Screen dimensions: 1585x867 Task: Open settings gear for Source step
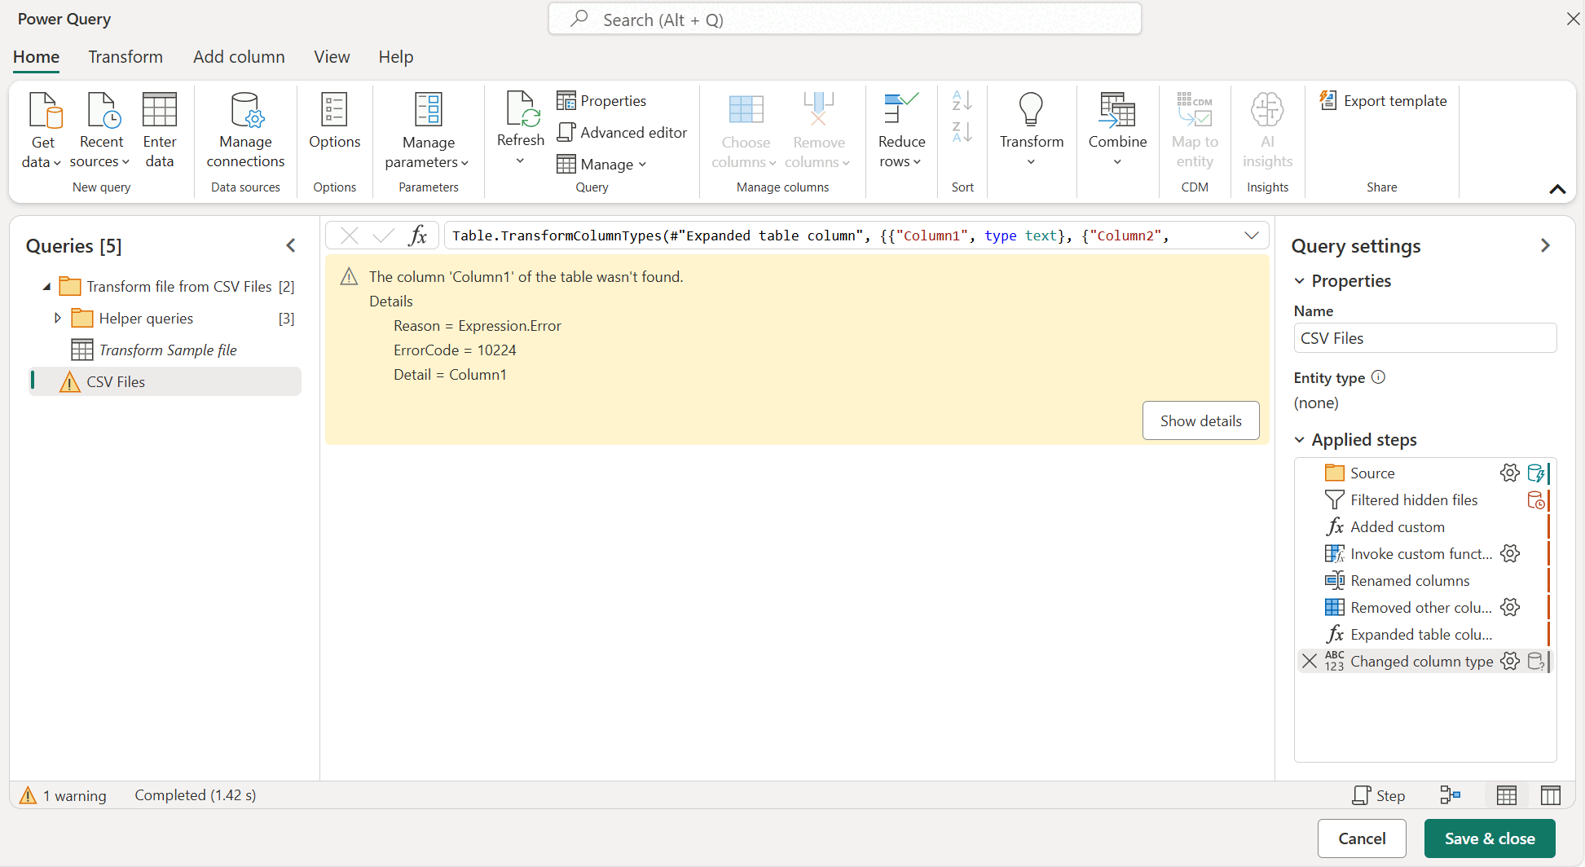1510,473
